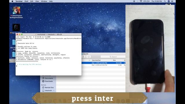Toggle the sort direction arrow in Finder header

89,60
